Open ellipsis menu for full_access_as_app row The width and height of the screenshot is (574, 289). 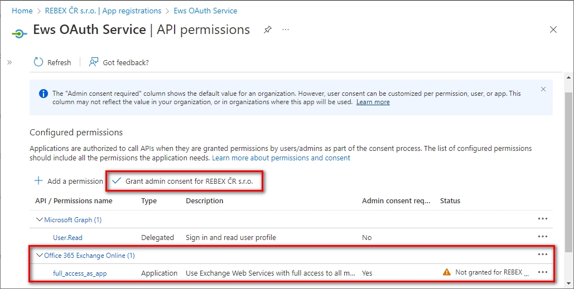(542, 272)
